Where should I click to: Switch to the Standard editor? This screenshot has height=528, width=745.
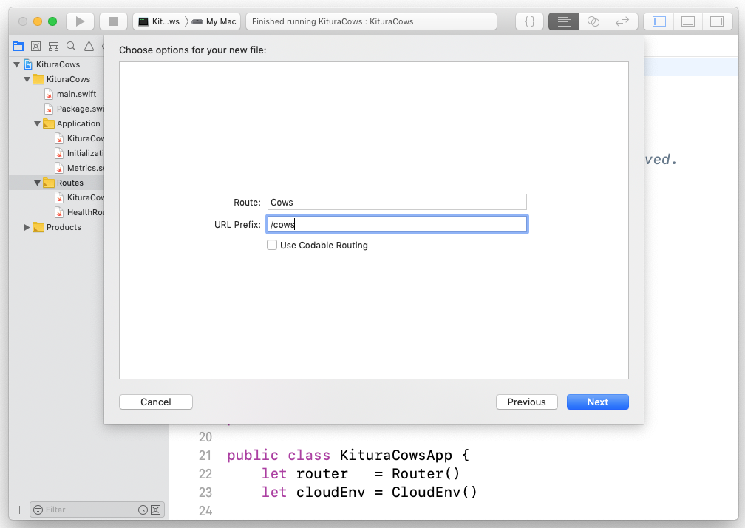point(563,21)
